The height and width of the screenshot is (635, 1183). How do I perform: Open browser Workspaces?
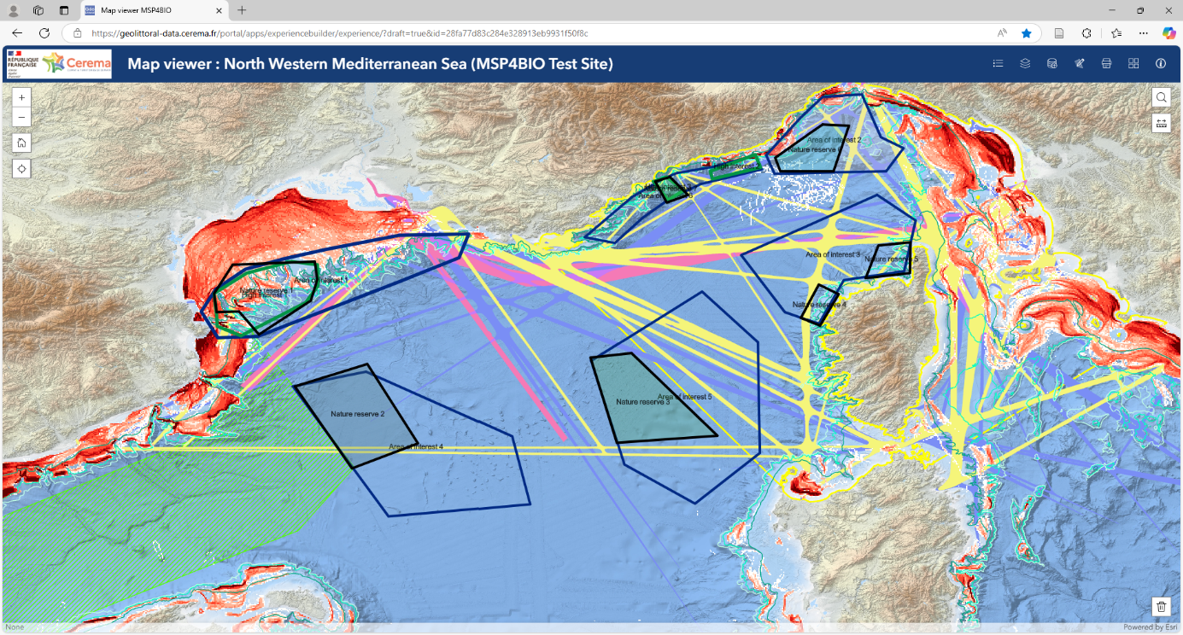38,10
